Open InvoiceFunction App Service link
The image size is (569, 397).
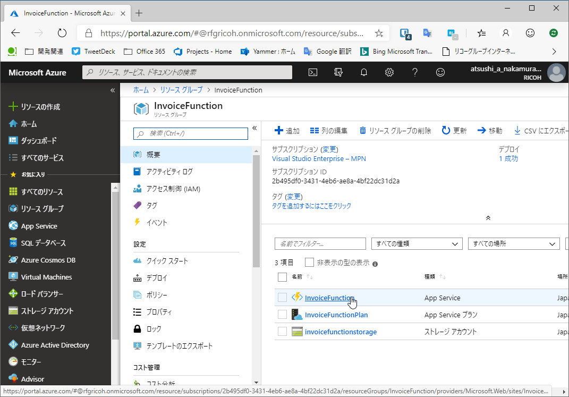pos(329,298)
